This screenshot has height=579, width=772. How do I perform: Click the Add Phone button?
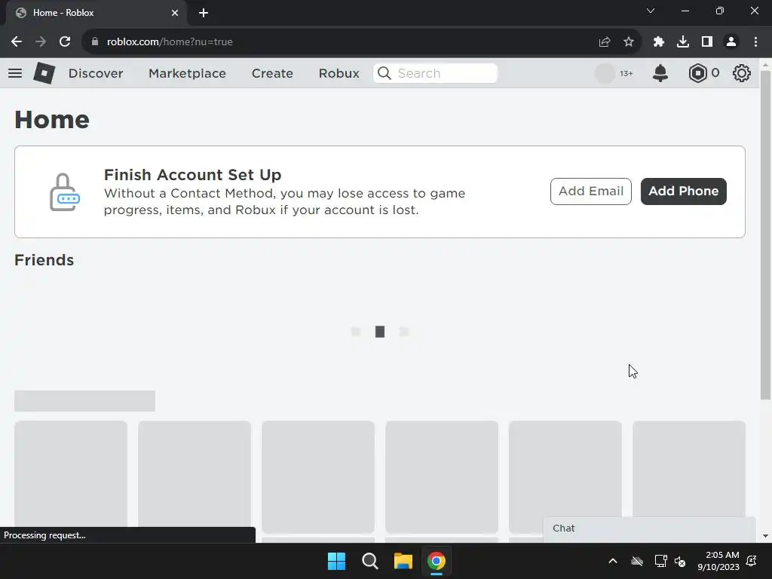click(x=683, y=191)
